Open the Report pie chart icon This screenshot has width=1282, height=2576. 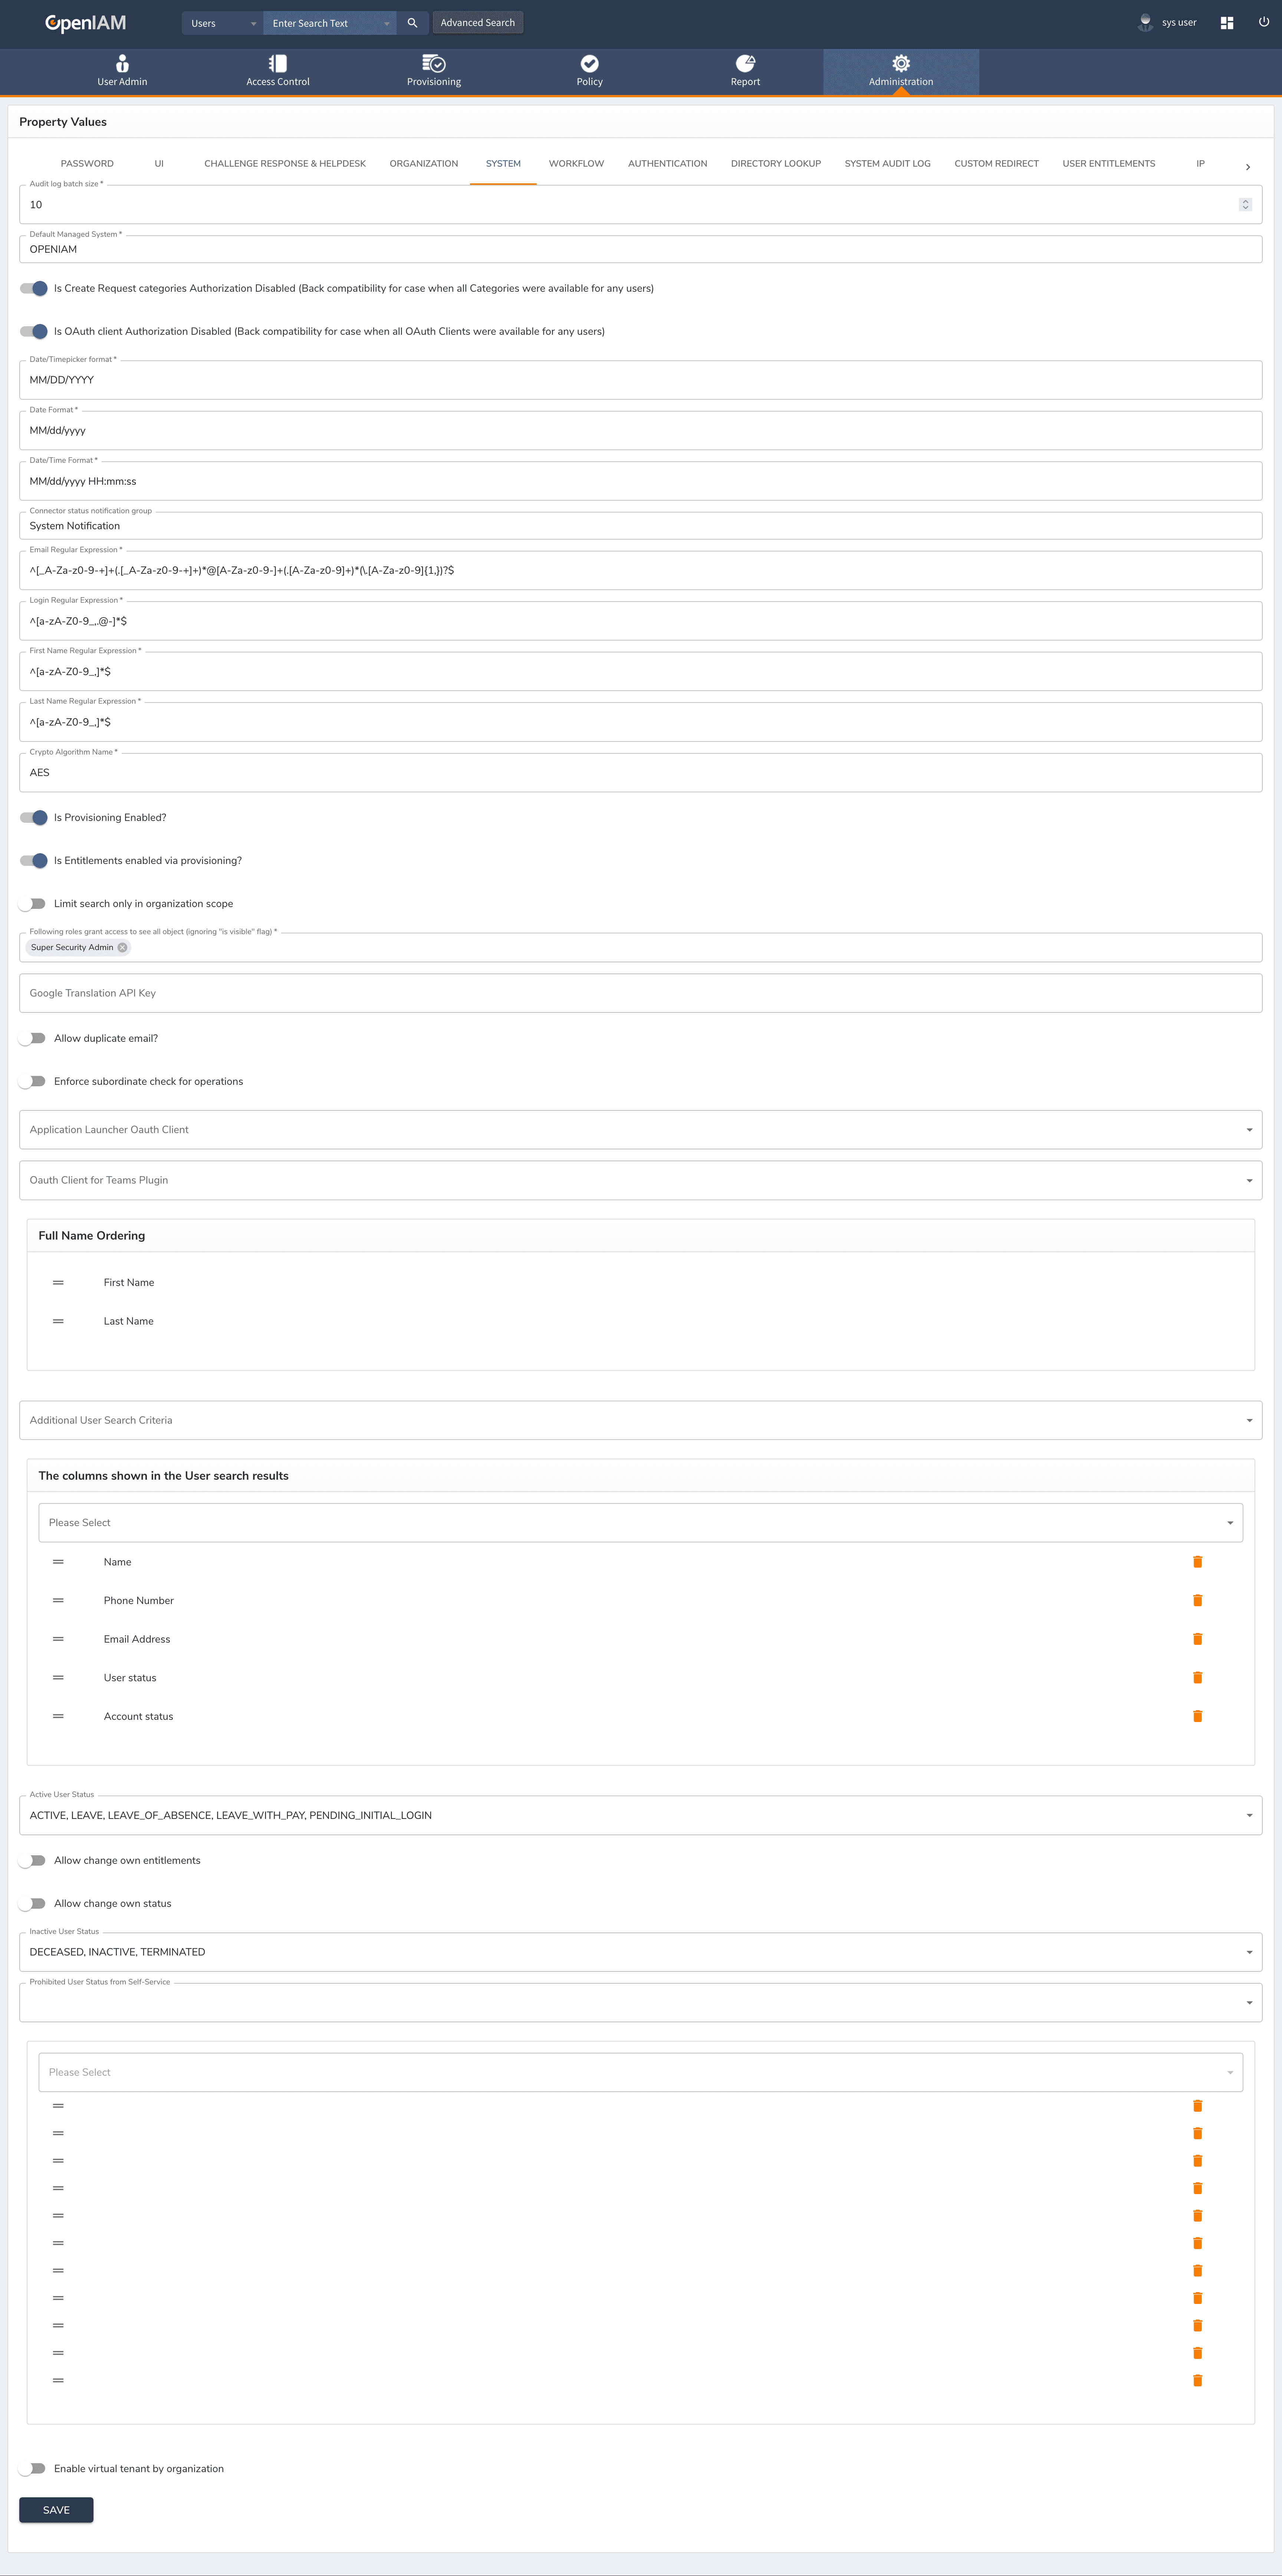click(745, 64)
